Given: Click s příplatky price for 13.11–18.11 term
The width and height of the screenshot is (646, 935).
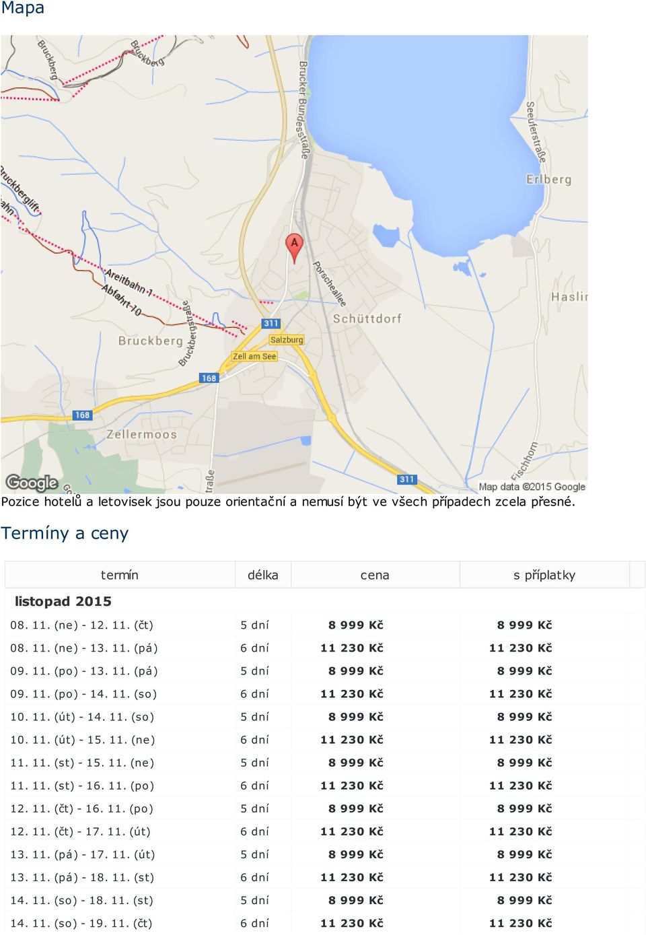Looking at the screenshot, I should point(521,877).
